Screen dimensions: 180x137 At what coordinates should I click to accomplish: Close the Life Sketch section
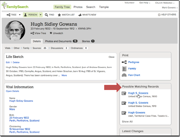click(111, 57)
